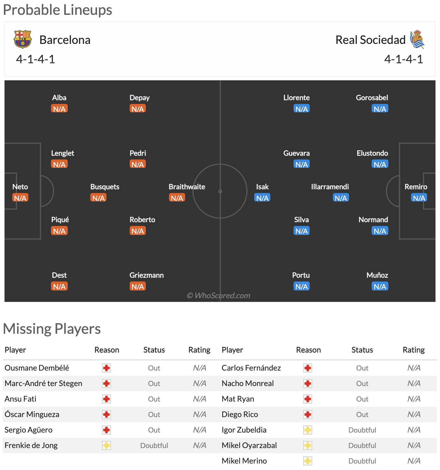The image size is (440, 470).
Task: Select Busquets on the pitch lineup
Action: point(105,187)
